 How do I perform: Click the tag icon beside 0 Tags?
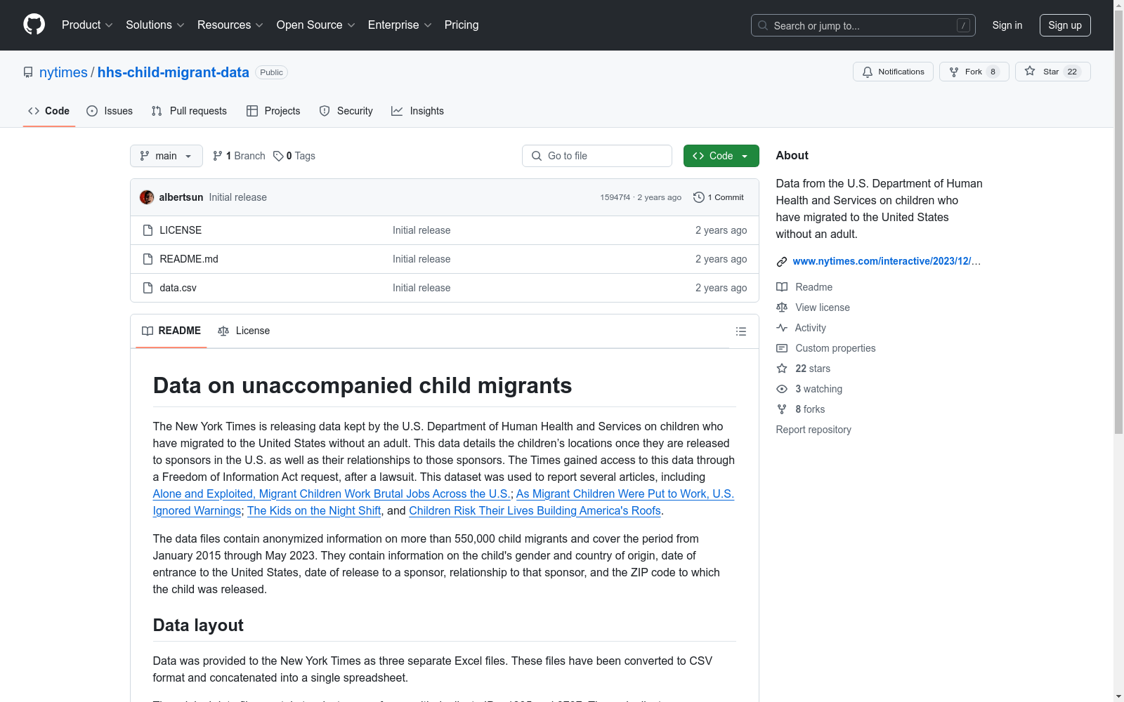[278, 156]
